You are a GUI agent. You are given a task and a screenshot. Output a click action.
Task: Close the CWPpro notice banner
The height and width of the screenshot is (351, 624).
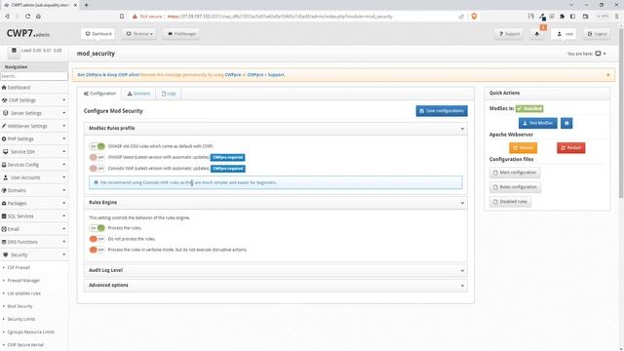pos(608,75)
